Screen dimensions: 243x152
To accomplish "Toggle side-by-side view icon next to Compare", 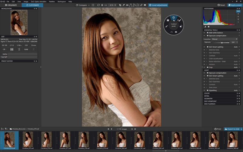I will coord(93,5).
